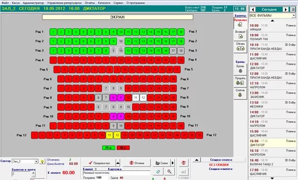
Task: Select grey seat 7 in Ряд 7
Action: [106, 88]
